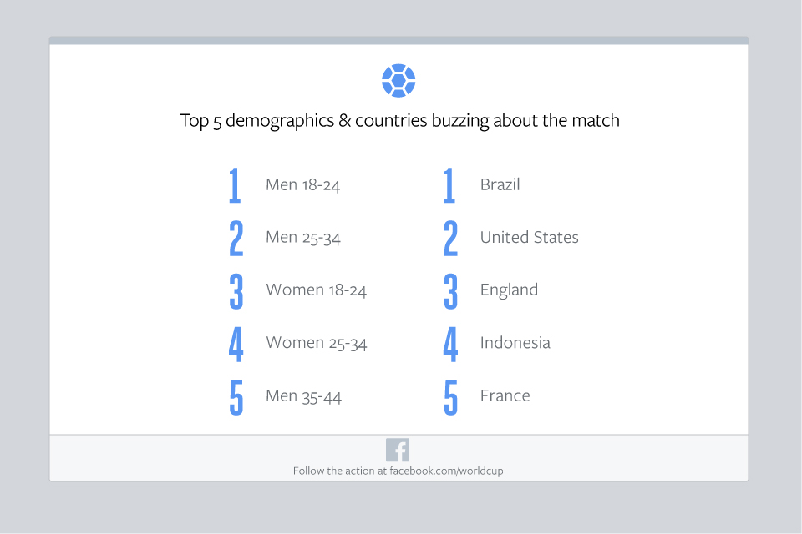Click rank number 1 beside Men 18-24
802x534 pixels.
(x=235, y=185)
